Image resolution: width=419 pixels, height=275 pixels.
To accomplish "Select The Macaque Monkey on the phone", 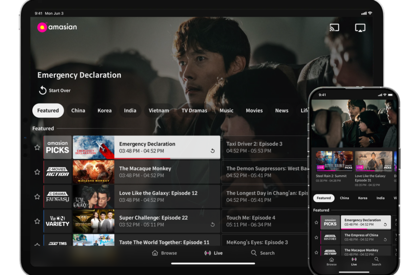I will 366,251.
